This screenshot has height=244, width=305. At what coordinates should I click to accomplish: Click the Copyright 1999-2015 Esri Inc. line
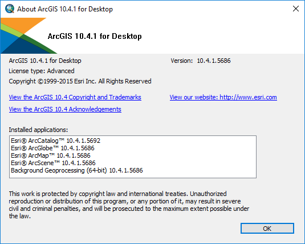click(x=80, y=81)
